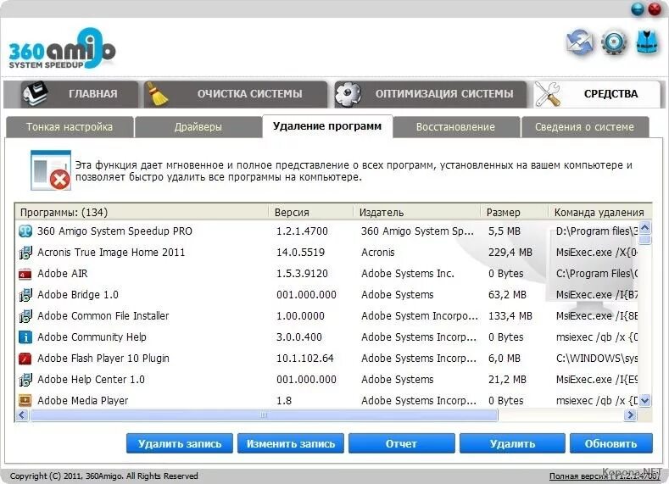Click the 133,4 MB size cell
The width and height of the screenshot is (669, 484).
coord(510,316)
